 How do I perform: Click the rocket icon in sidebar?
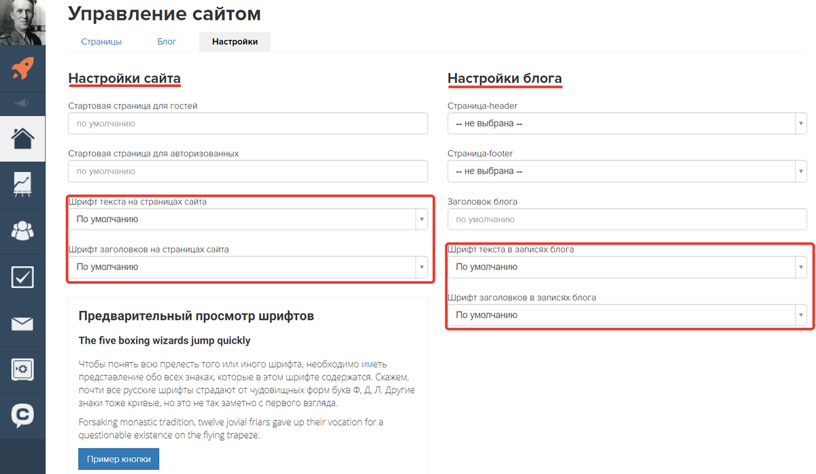[22, 69]
